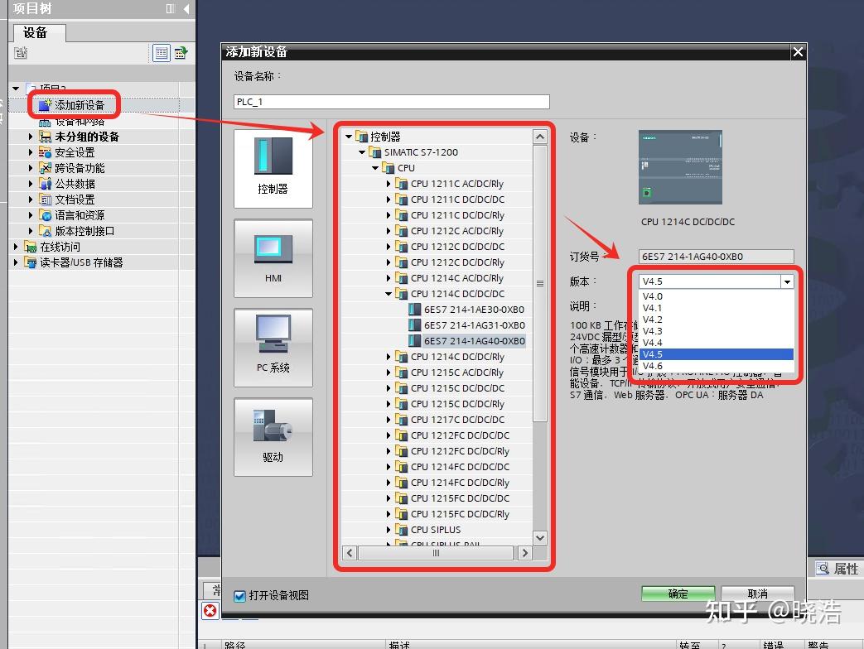The image size is (864, 649).
Task: Click the device tree scroll right arrow
Action: pyautogui.click(x=525, y=553)
